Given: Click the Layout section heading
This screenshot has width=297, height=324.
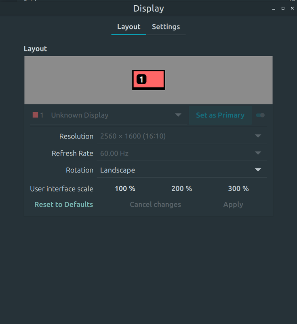Looking at the screenshot, I should [x=35, y=49].
